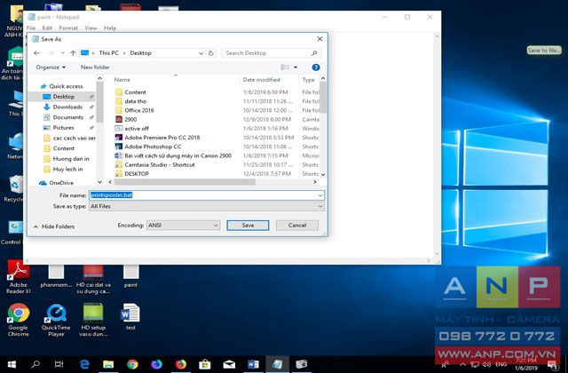Select Camtasia Studio - Shortcut file
This screenshot has height=373, width=568.
coord(160,164)
